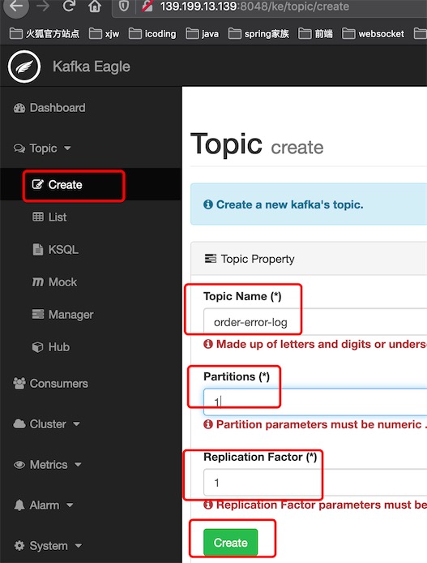The image size is (427, 563).
Task: Expand the Metrics sidebar menu
Action: pyautogui.click(x=48, y=465)
